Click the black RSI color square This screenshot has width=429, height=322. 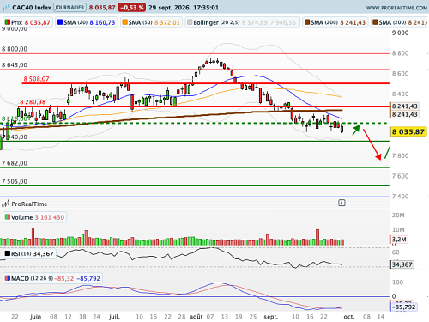(x=8, y=253)
